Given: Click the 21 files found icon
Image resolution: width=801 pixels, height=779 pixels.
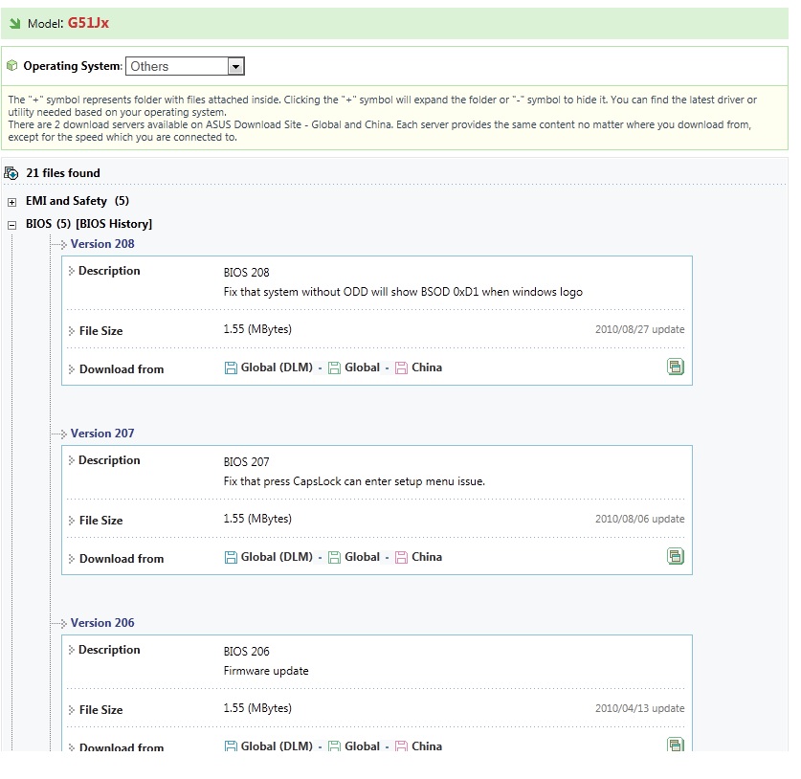Looking at the screenshot, I should pos(11,173).
